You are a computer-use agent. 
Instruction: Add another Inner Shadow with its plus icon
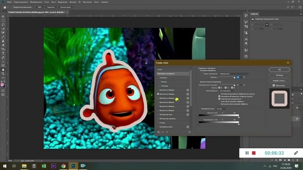[187, 114]
